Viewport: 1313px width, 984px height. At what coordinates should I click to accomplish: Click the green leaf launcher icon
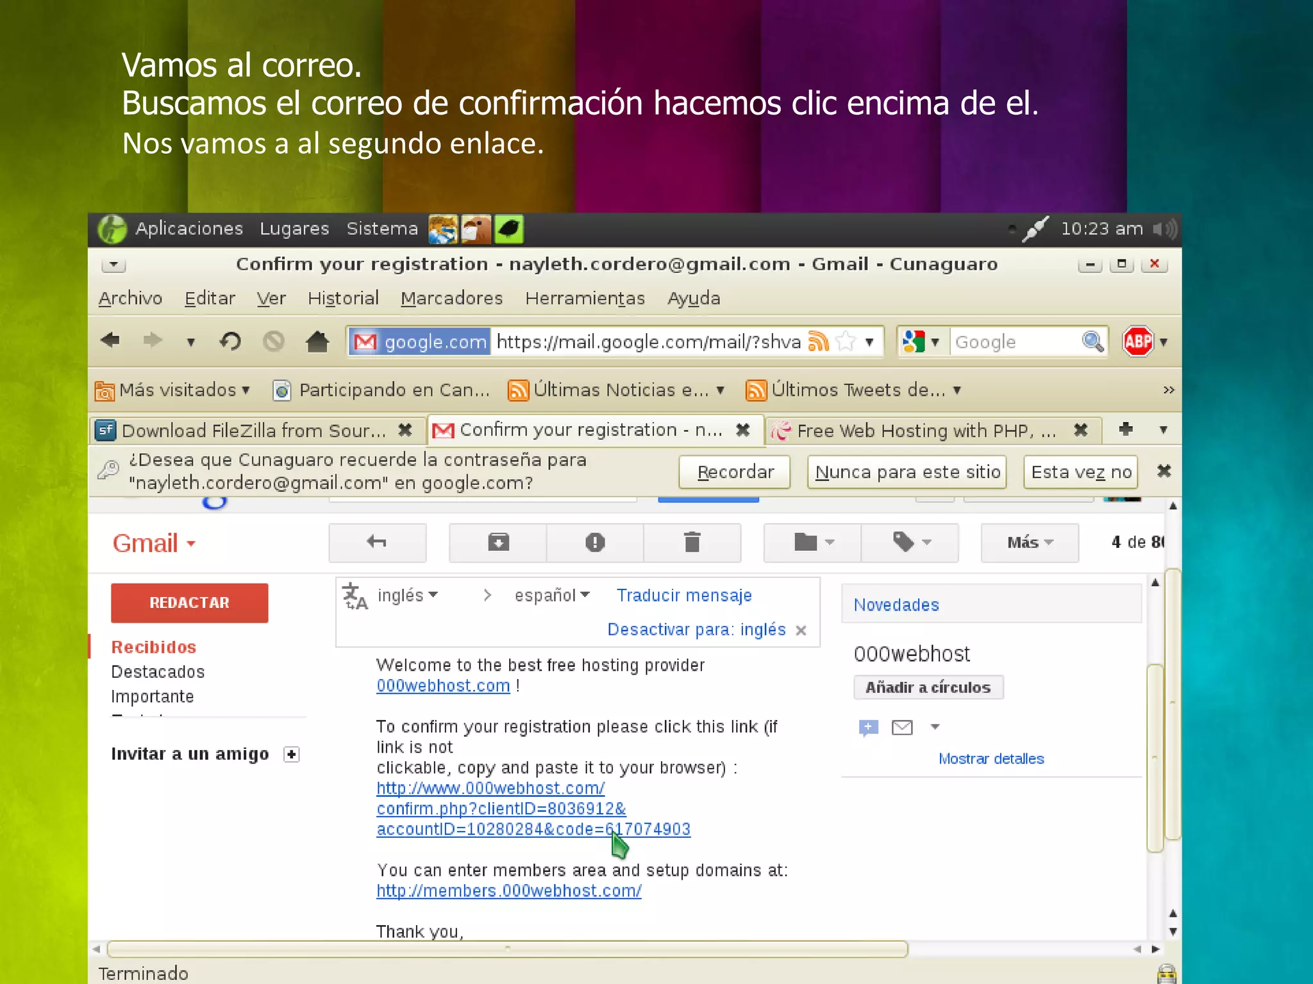[x=508, y=229]
